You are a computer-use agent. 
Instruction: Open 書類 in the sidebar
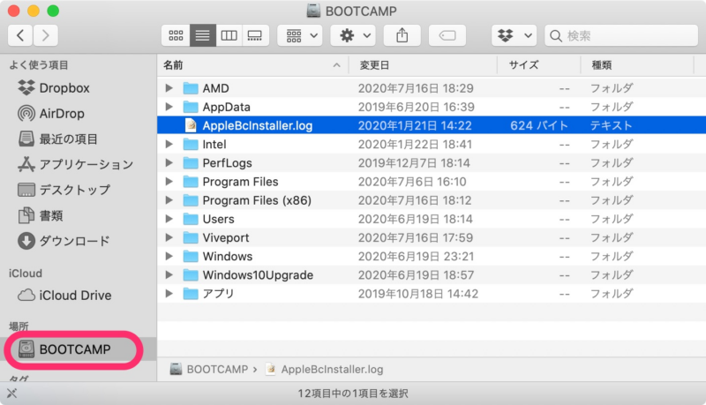41,215
